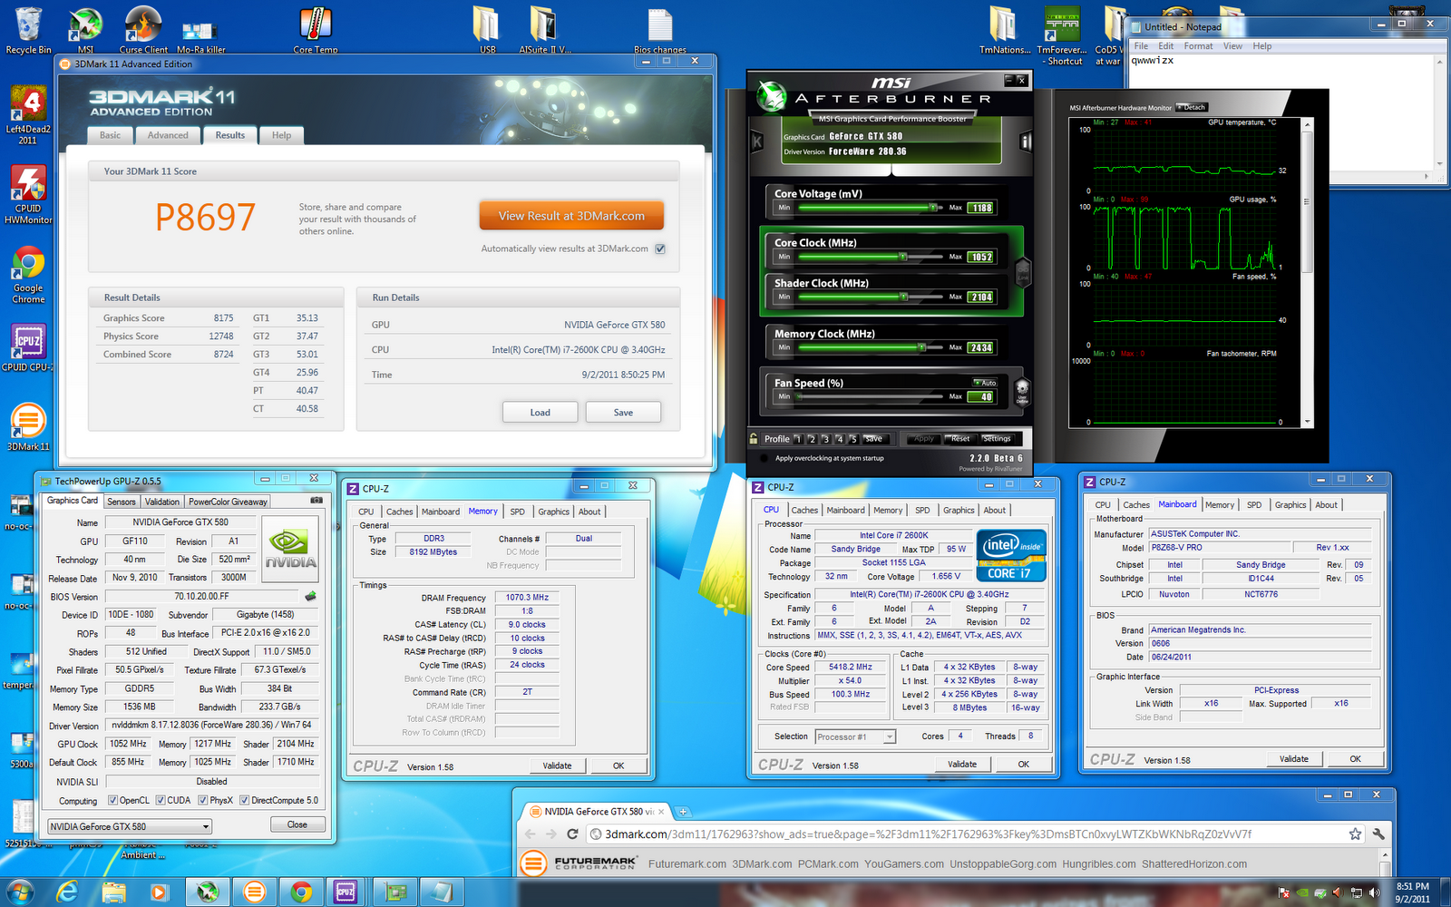Open PowerColor Giveaway tab in GPU-Z
The height and width of the screenshot is (907, 1451).
[x=228, y=502]
